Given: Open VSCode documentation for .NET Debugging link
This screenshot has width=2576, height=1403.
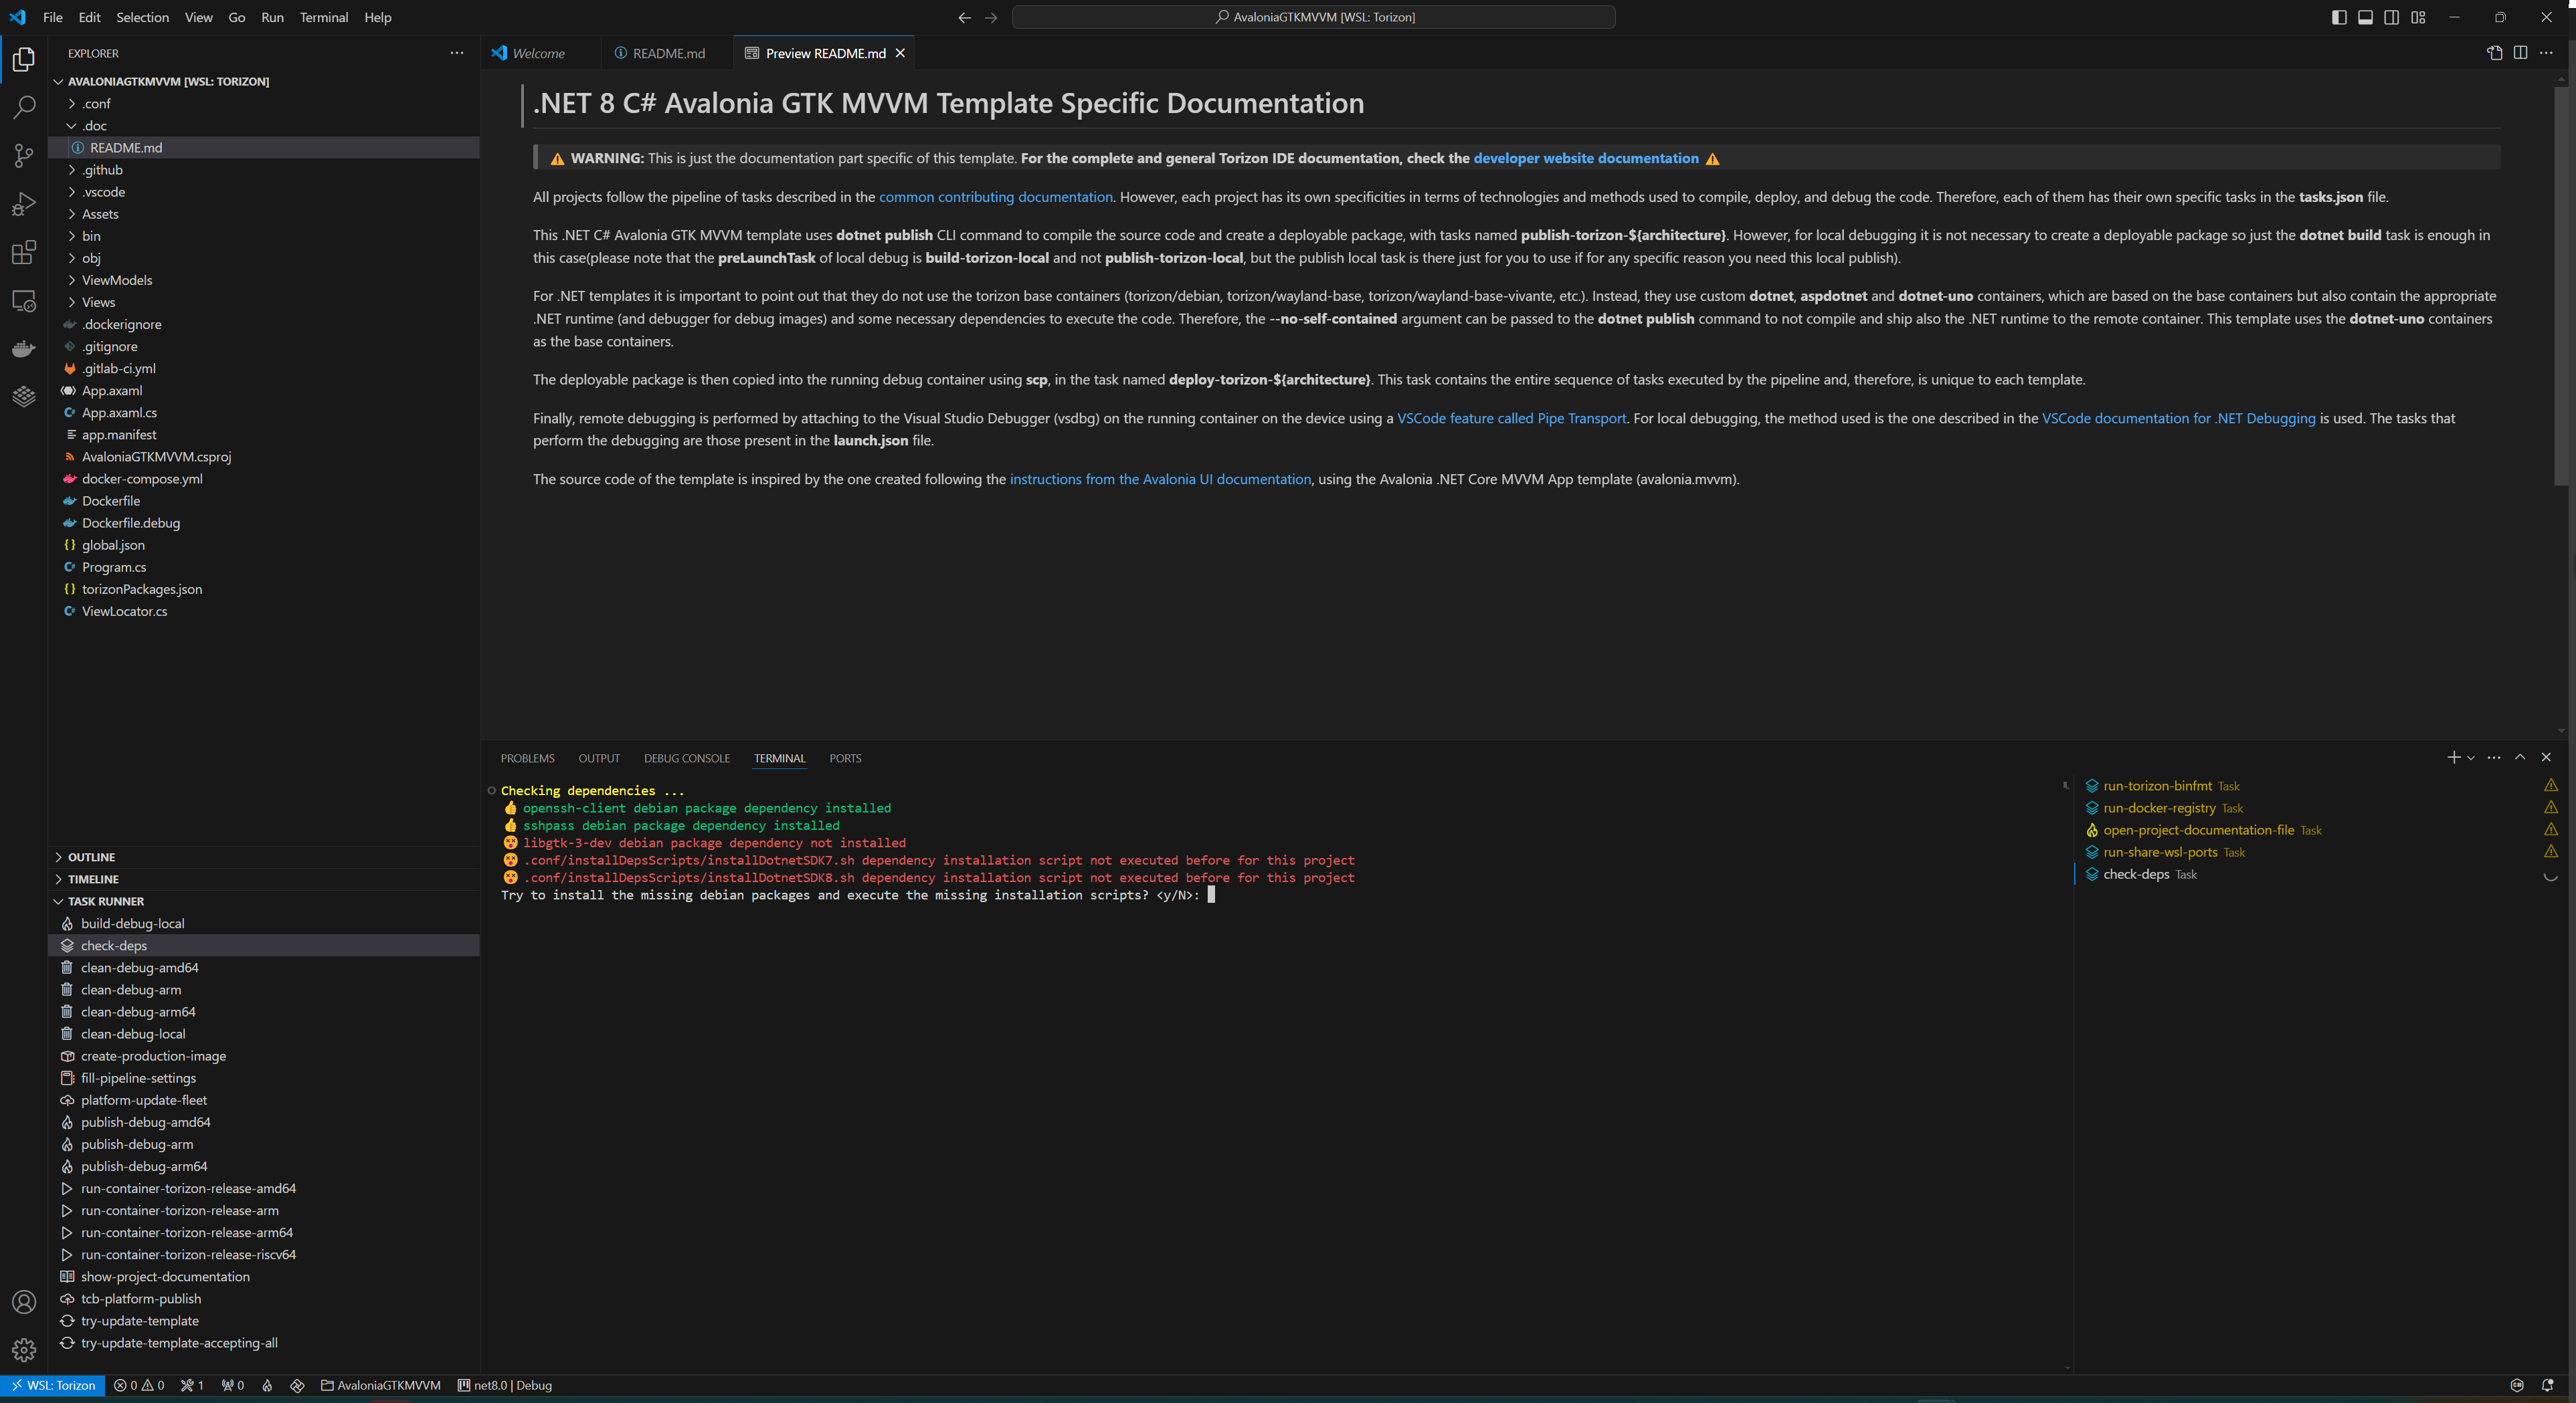Looking at the screenshot, I should 2178,419.
